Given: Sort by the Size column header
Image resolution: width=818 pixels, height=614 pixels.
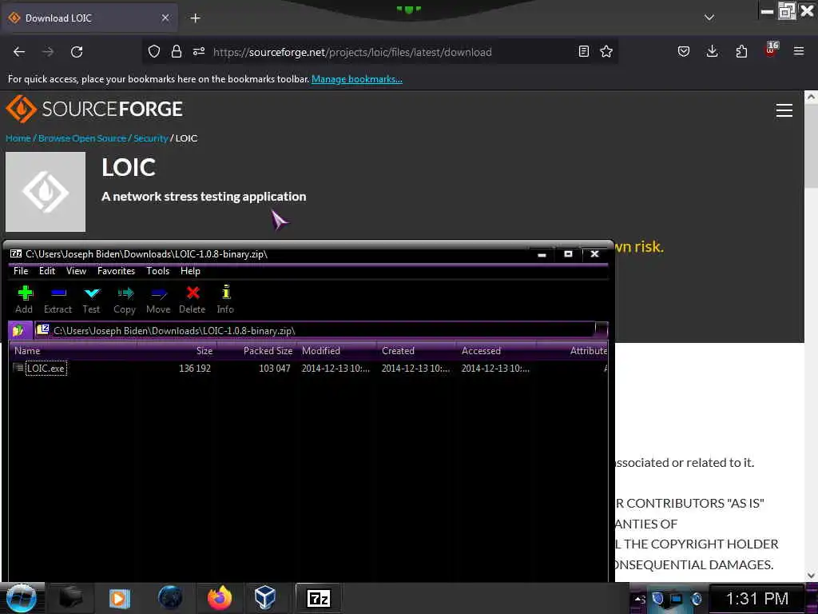Looking at the screenshot, I should click(177, 351).
